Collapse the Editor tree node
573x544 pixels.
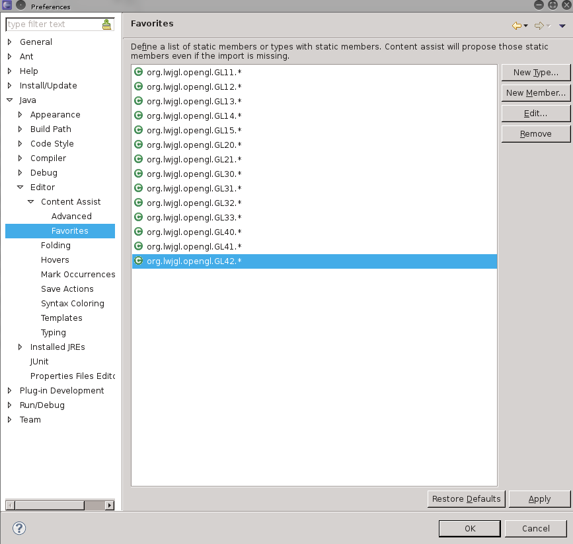point(20,187)
